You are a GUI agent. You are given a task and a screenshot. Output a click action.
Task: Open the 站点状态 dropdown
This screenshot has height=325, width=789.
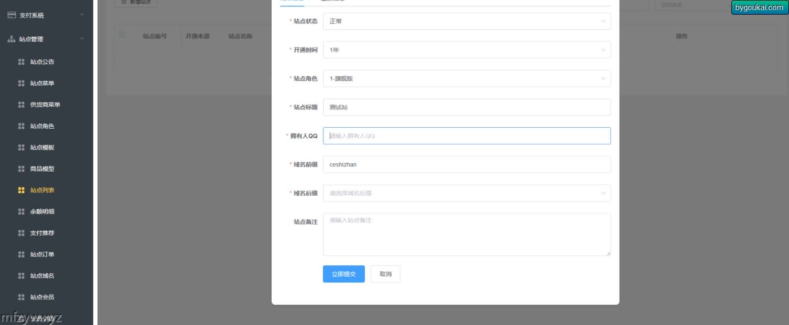tap(467, 21)
